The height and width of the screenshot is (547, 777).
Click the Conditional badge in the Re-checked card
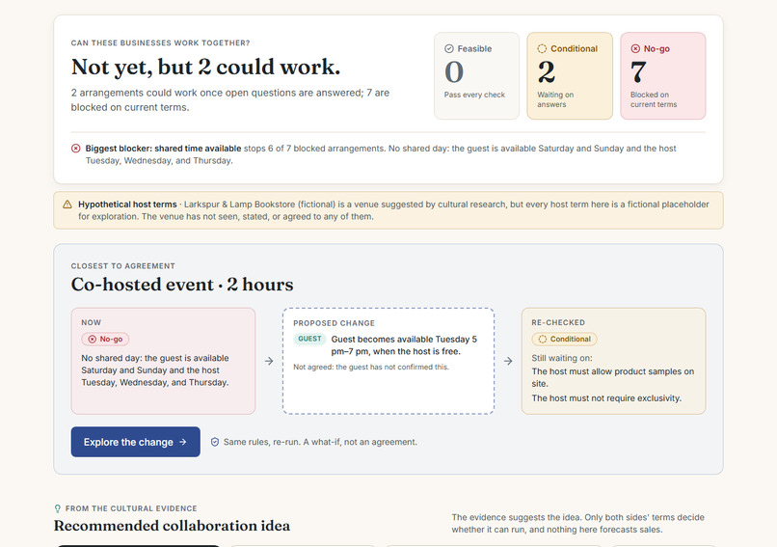tap(564, 340)
